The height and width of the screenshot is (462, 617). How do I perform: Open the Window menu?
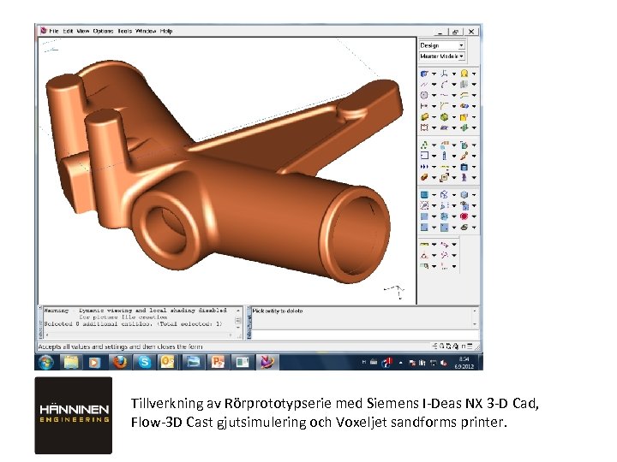[146, 31]
